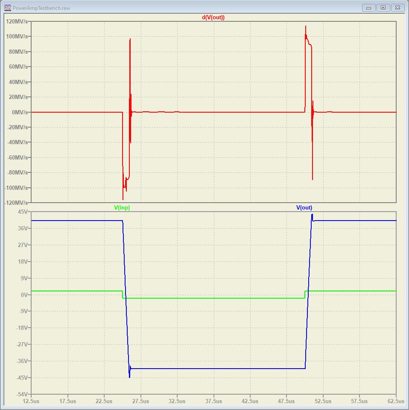Click the 18V axis label
The width and height of the screenshot is (409, 410).
[23, 262]
